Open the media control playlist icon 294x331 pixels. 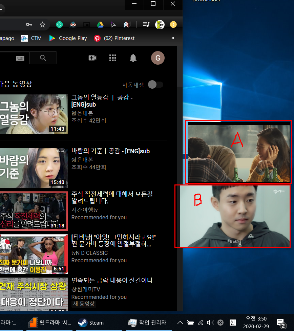point(146,24)
